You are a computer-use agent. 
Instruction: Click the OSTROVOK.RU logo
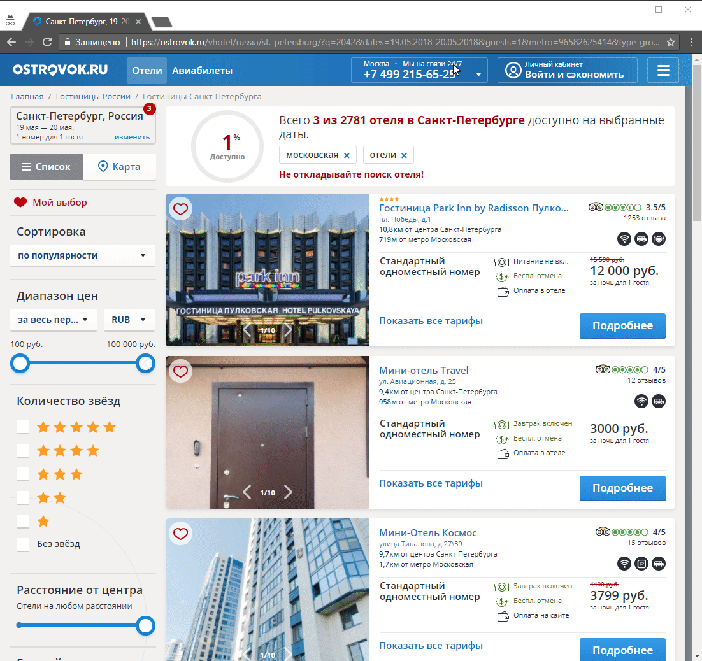60,70
